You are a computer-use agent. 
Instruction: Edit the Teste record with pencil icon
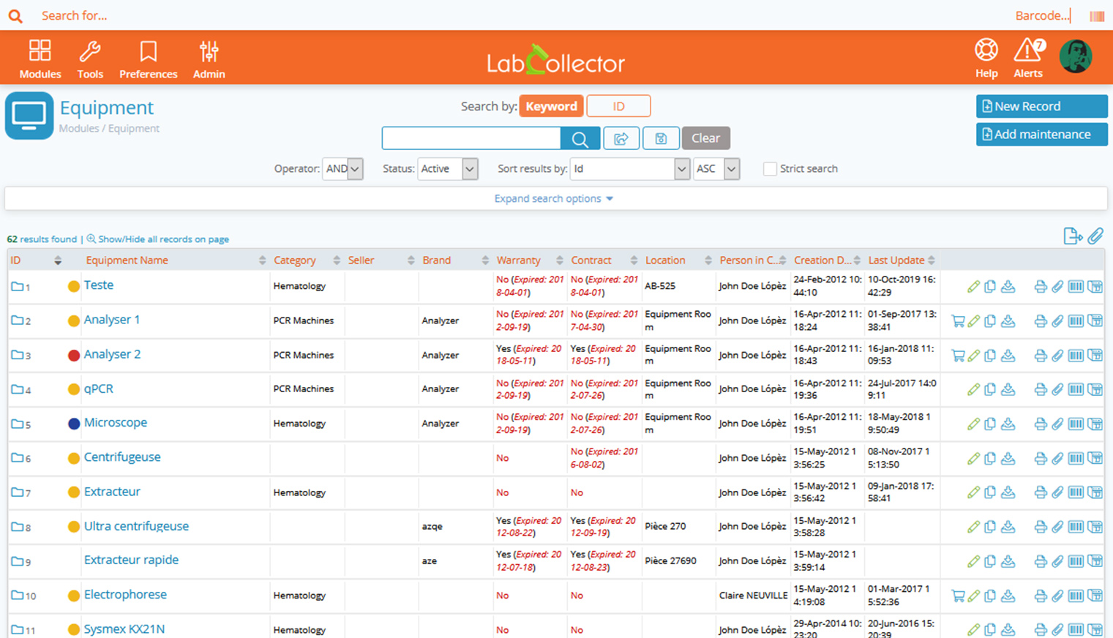(973, 287)
